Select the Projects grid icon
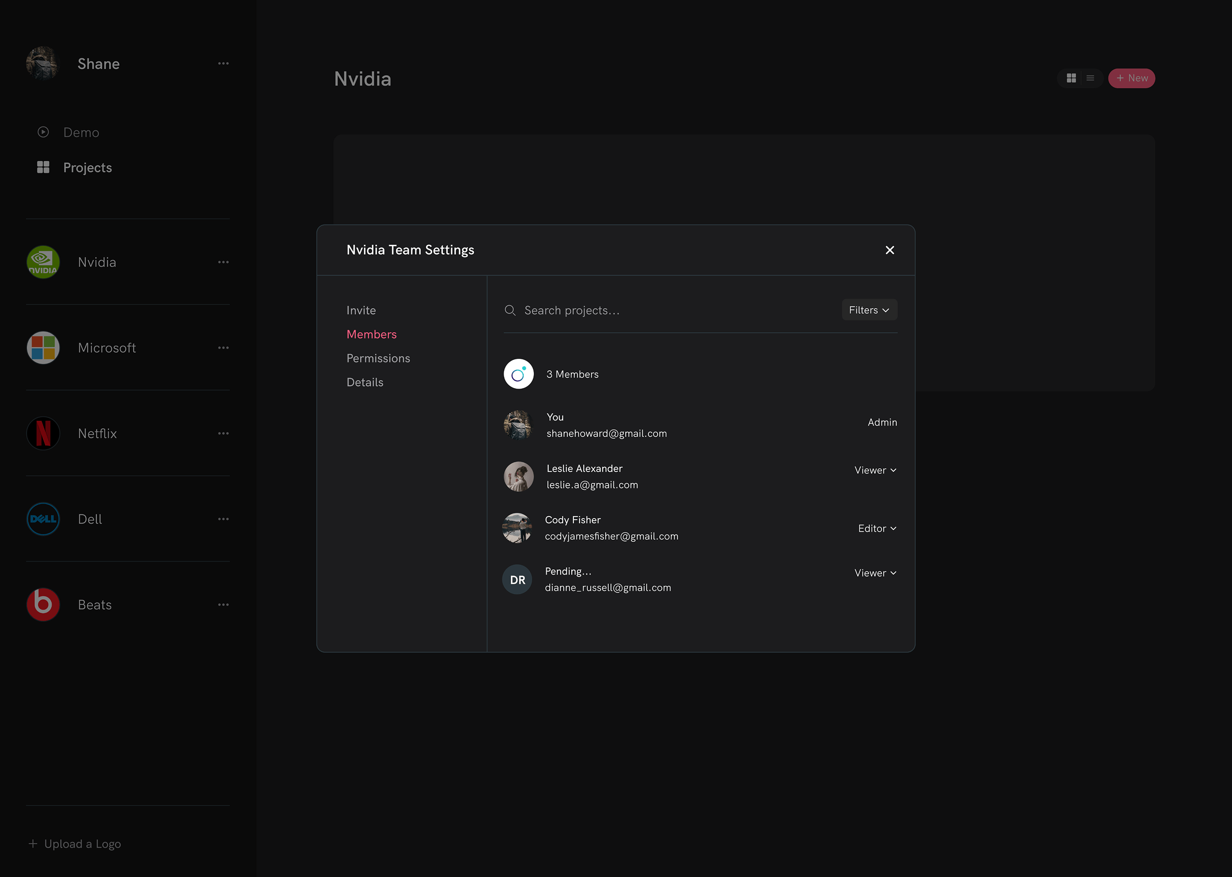The width and height of the screenshot is (1232, 877). [43, 167]
